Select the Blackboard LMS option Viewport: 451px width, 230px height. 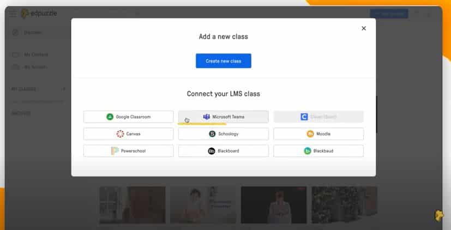(224, 150)
